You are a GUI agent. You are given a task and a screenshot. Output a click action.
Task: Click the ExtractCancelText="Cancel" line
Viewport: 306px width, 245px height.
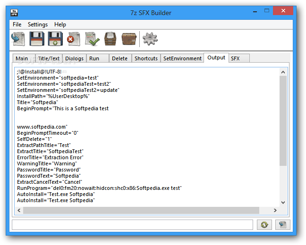tap(50, 182)
